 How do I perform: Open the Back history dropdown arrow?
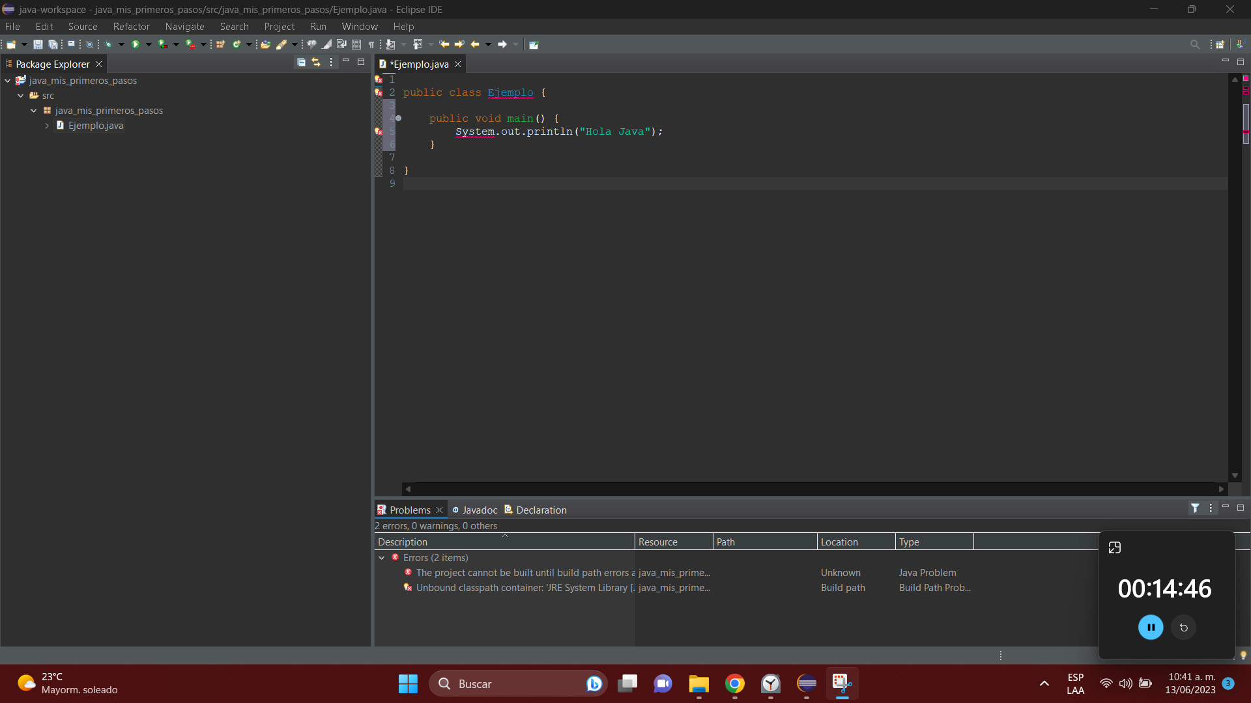coord(488,44)
